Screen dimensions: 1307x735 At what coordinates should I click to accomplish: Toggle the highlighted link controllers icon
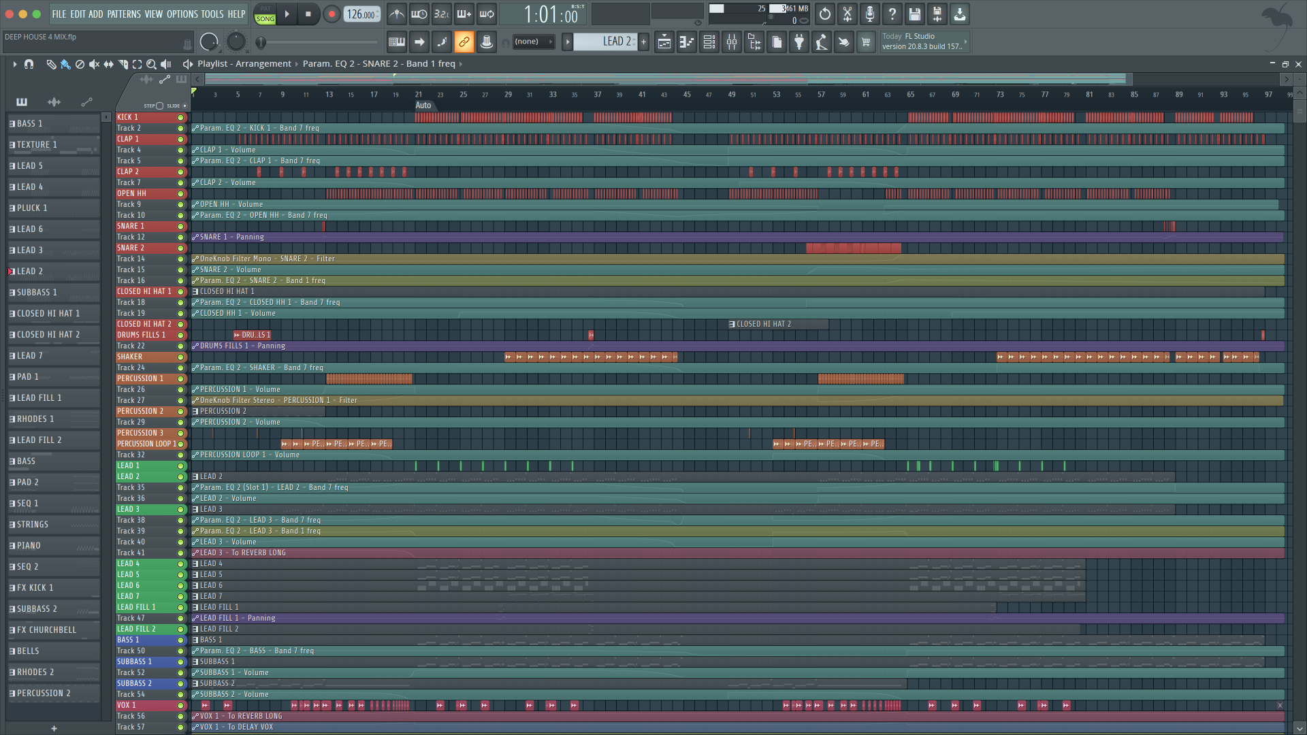[464, 42]
